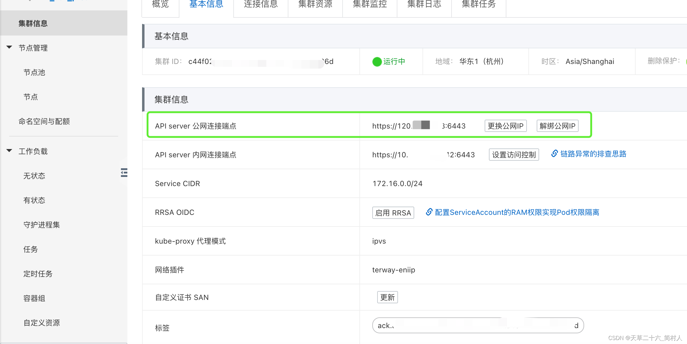This screenshot has width=687, height=344.
Task: Collapse the 工作负载 section arrow
Action: click(9, 151)
